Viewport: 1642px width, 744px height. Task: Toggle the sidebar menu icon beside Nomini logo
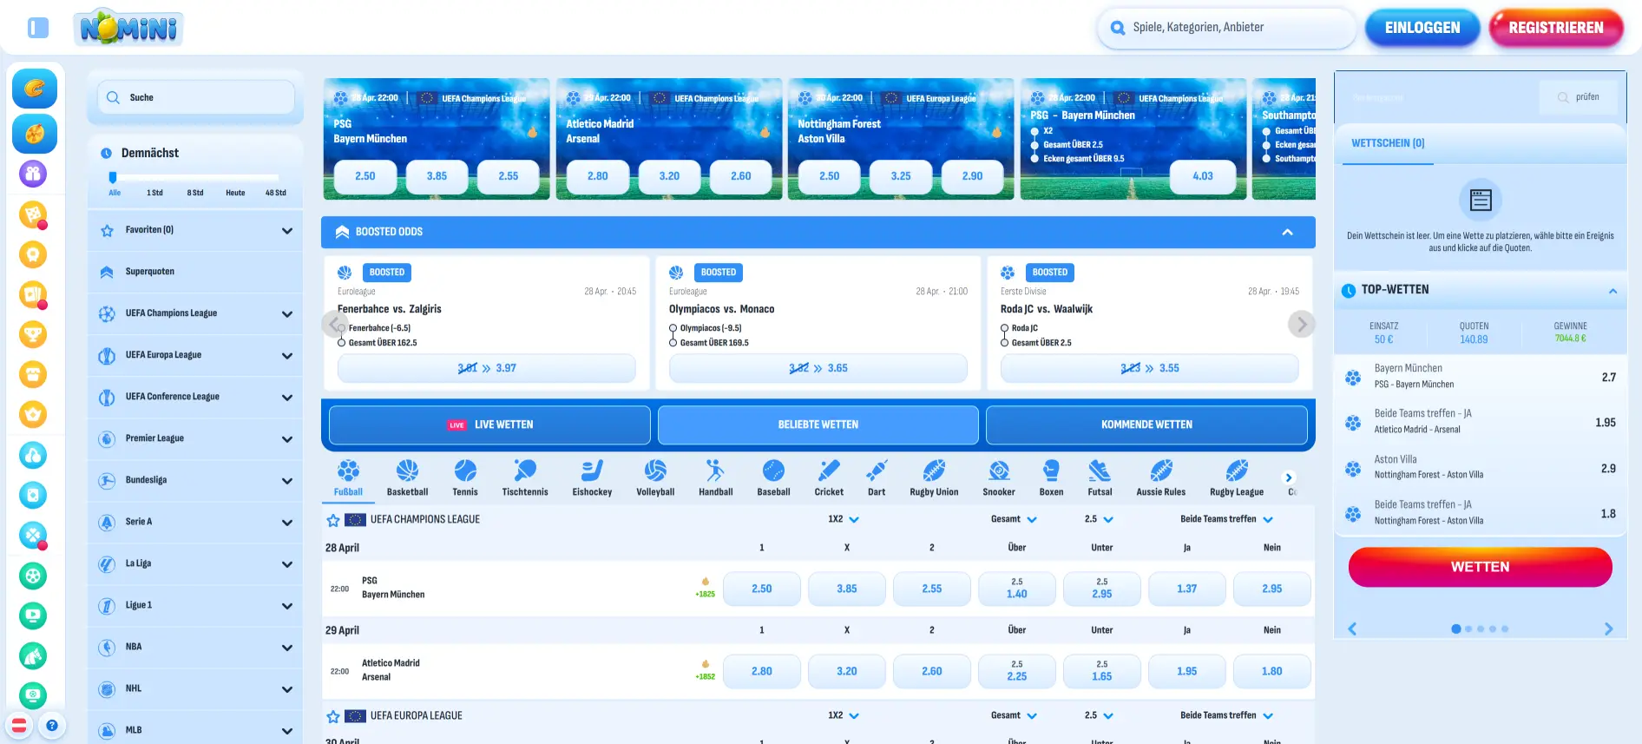click(38, 28)
